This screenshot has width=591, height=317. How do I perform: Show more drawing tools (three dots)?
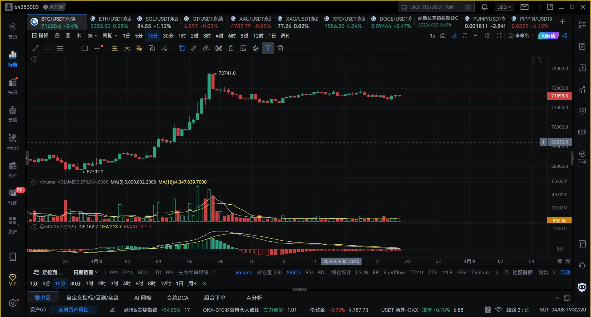point(97,48)
